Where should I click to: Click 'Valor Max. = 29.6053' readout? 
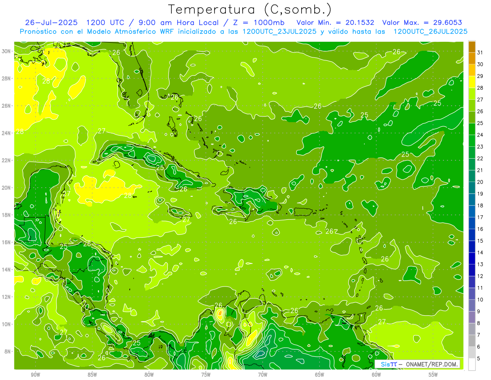(x=422, y=23)
